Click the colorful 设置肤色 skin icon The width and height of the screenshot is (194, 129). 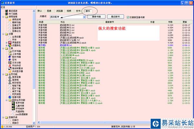10,46
